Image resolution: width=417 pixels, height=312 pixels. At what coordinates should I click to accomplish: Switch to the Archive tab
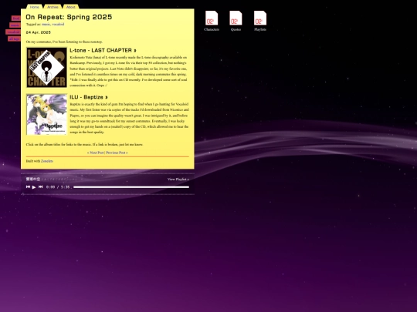(53, 7)
